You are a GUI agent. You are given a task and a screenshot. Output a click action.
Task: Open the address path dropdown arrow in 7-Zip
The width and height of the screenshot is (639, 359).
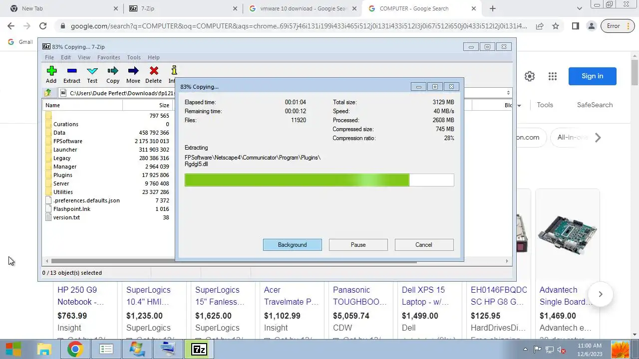pyautogui.click(x=508, y=93)
